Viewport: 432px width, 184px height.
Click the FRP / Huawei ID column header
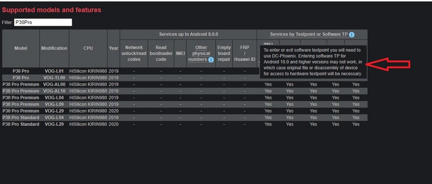pyautogui.click(x=245, y=54)
